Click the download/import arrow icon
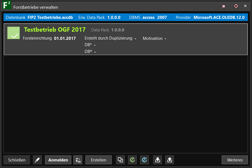 (x=158, y=160)
